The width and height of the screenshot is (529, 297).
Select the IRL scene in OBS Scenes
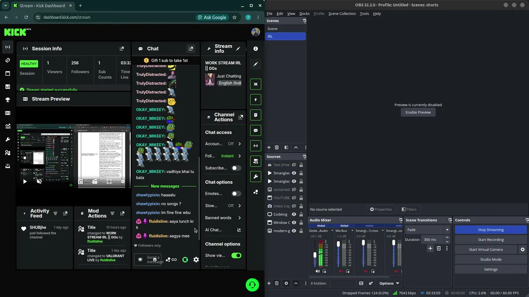tap(285, 36)
